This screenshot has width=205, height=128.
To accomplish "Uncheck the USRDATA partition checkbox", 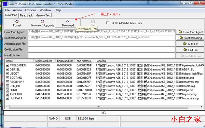I will coord(7,98).
